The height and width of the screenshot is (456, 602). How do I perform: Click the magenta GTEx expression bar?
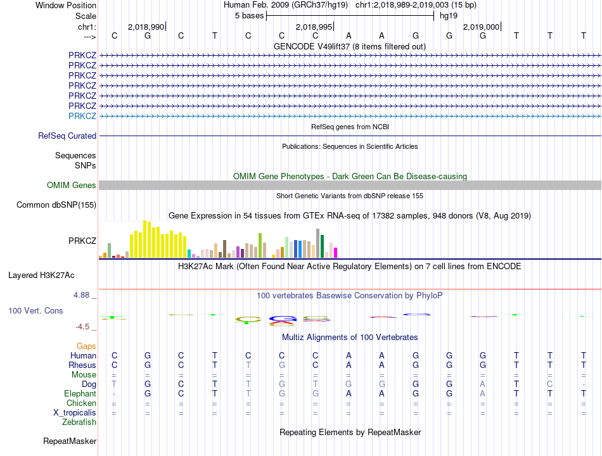tap(336, 253)
